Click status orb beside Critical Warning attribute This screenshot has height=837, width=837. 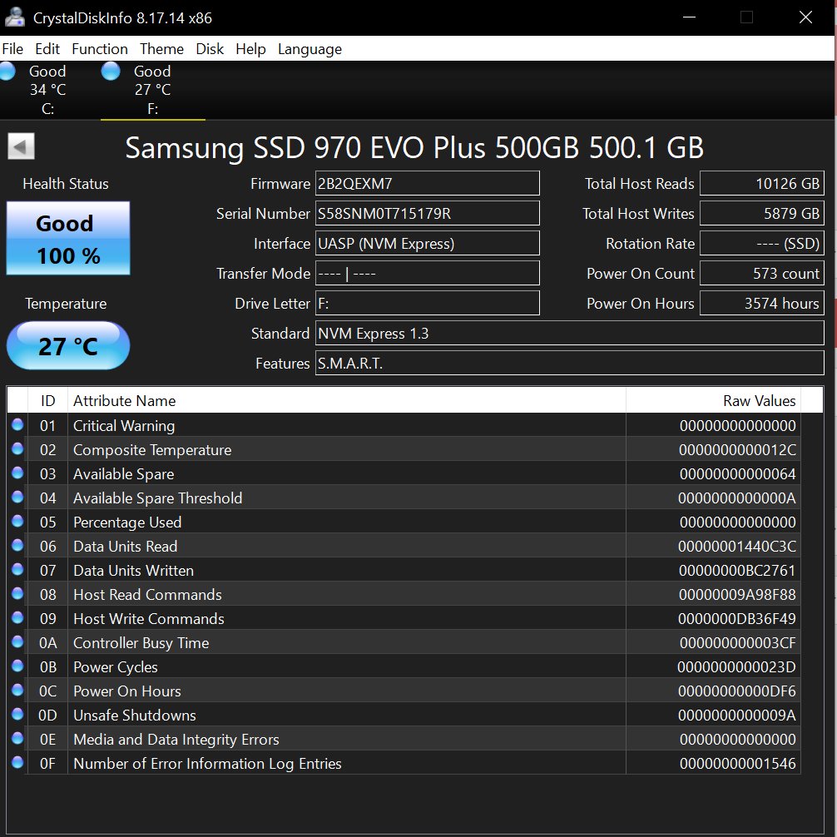tap(17, 425)
